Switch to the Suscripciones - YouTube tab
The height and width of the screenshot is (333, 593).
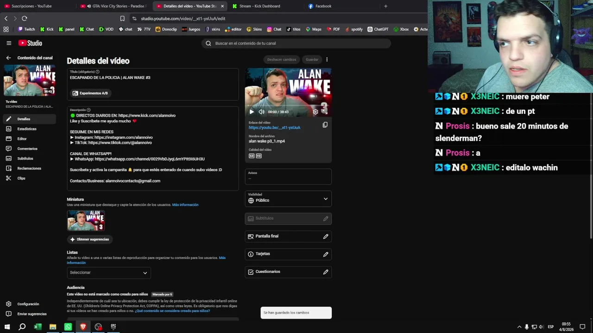pos(37,6)
